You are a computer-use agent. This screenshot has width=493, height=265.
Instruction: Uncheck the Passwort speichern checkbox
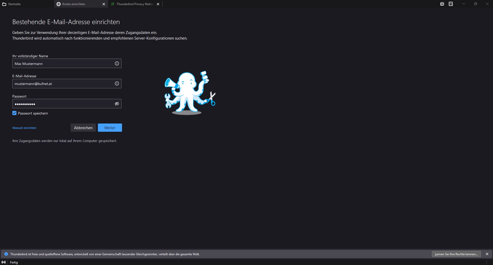click(14, 113)
